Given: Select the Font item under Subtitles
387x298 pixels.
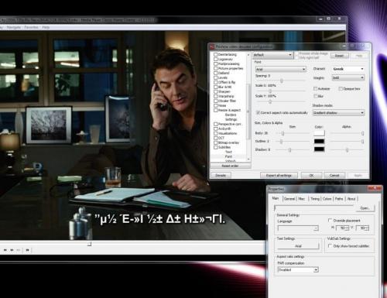Looking at the screenshot, I should click(x=228, y=156).
